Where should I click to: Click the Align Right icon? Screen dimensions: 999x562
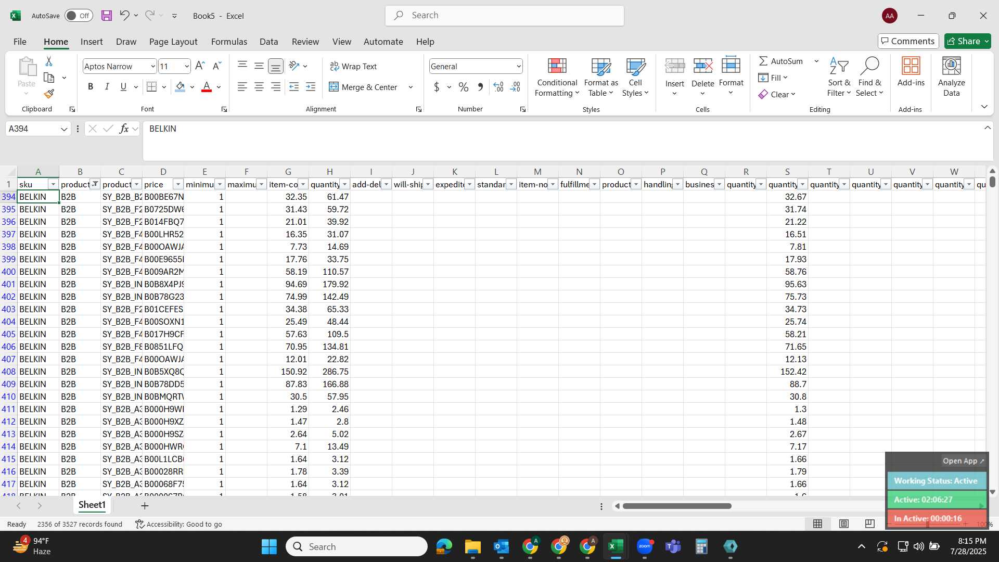pyautogui.click(x=276, y=87)
